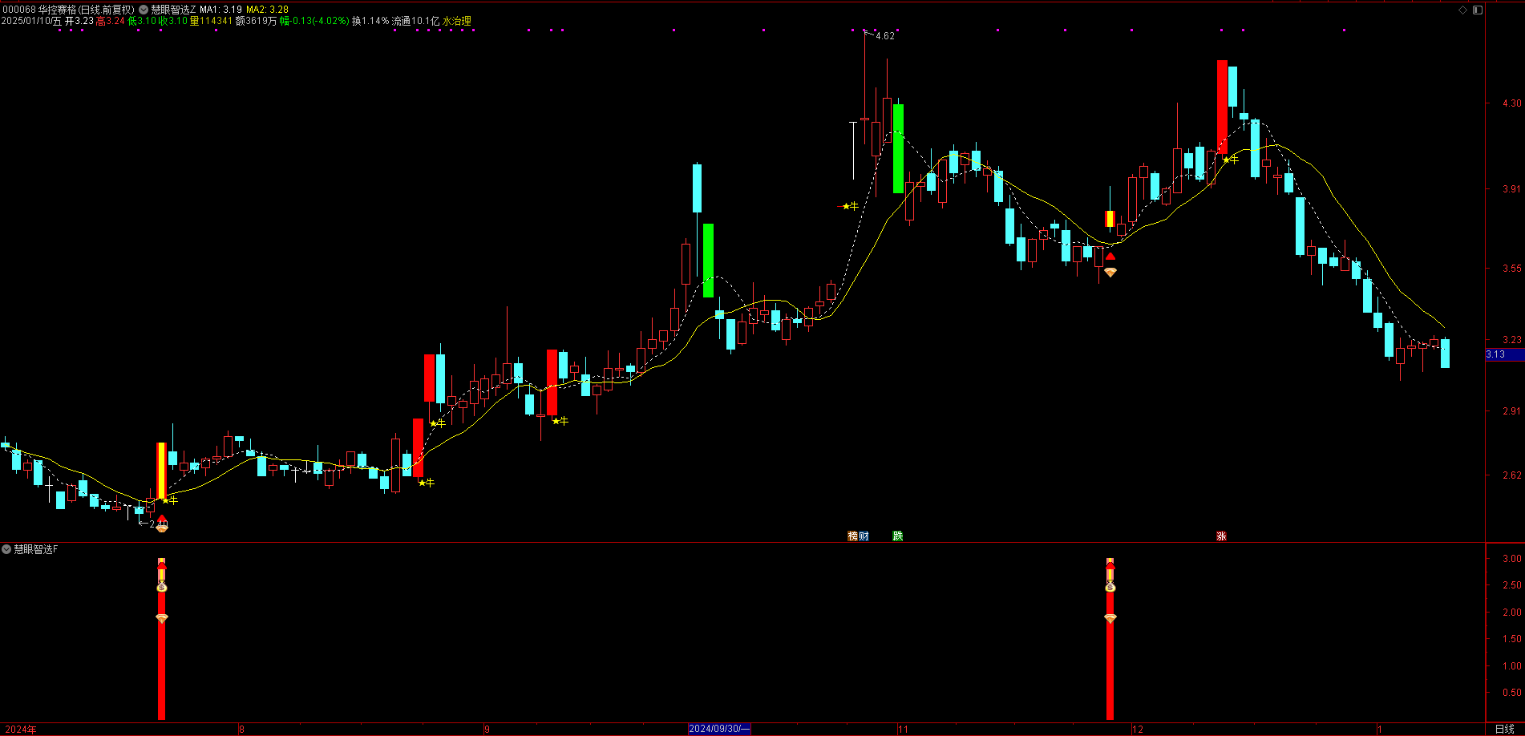Click the 3.00 label on the sub-chart axis

pos(1512,559)
